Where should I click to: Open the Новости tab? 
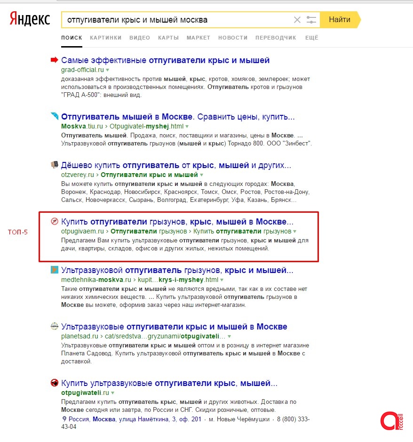pyautogui.click(x=233, y=38)
